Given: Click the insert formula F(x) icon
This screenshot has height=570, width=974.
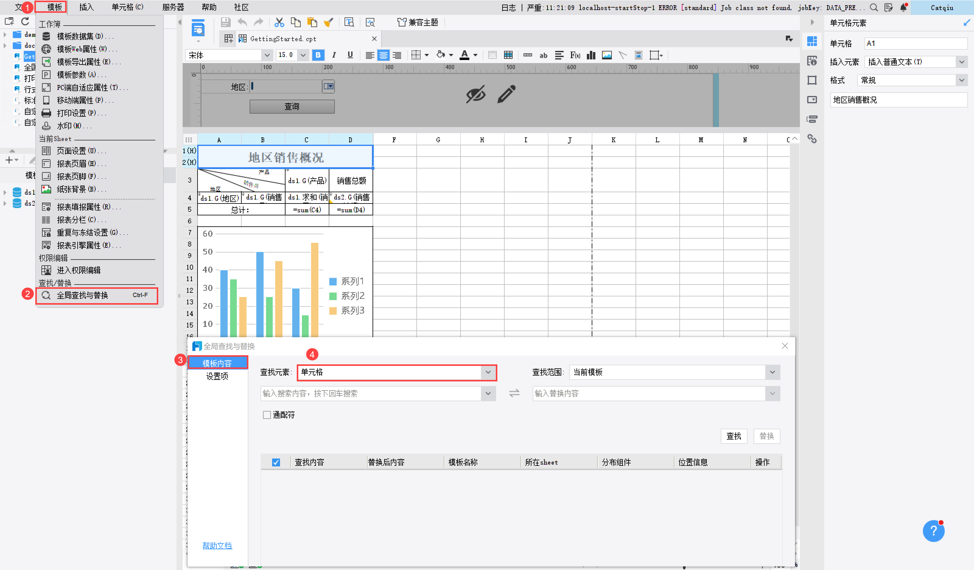Looking at the screenshot, I should click(x=575, y=55).
